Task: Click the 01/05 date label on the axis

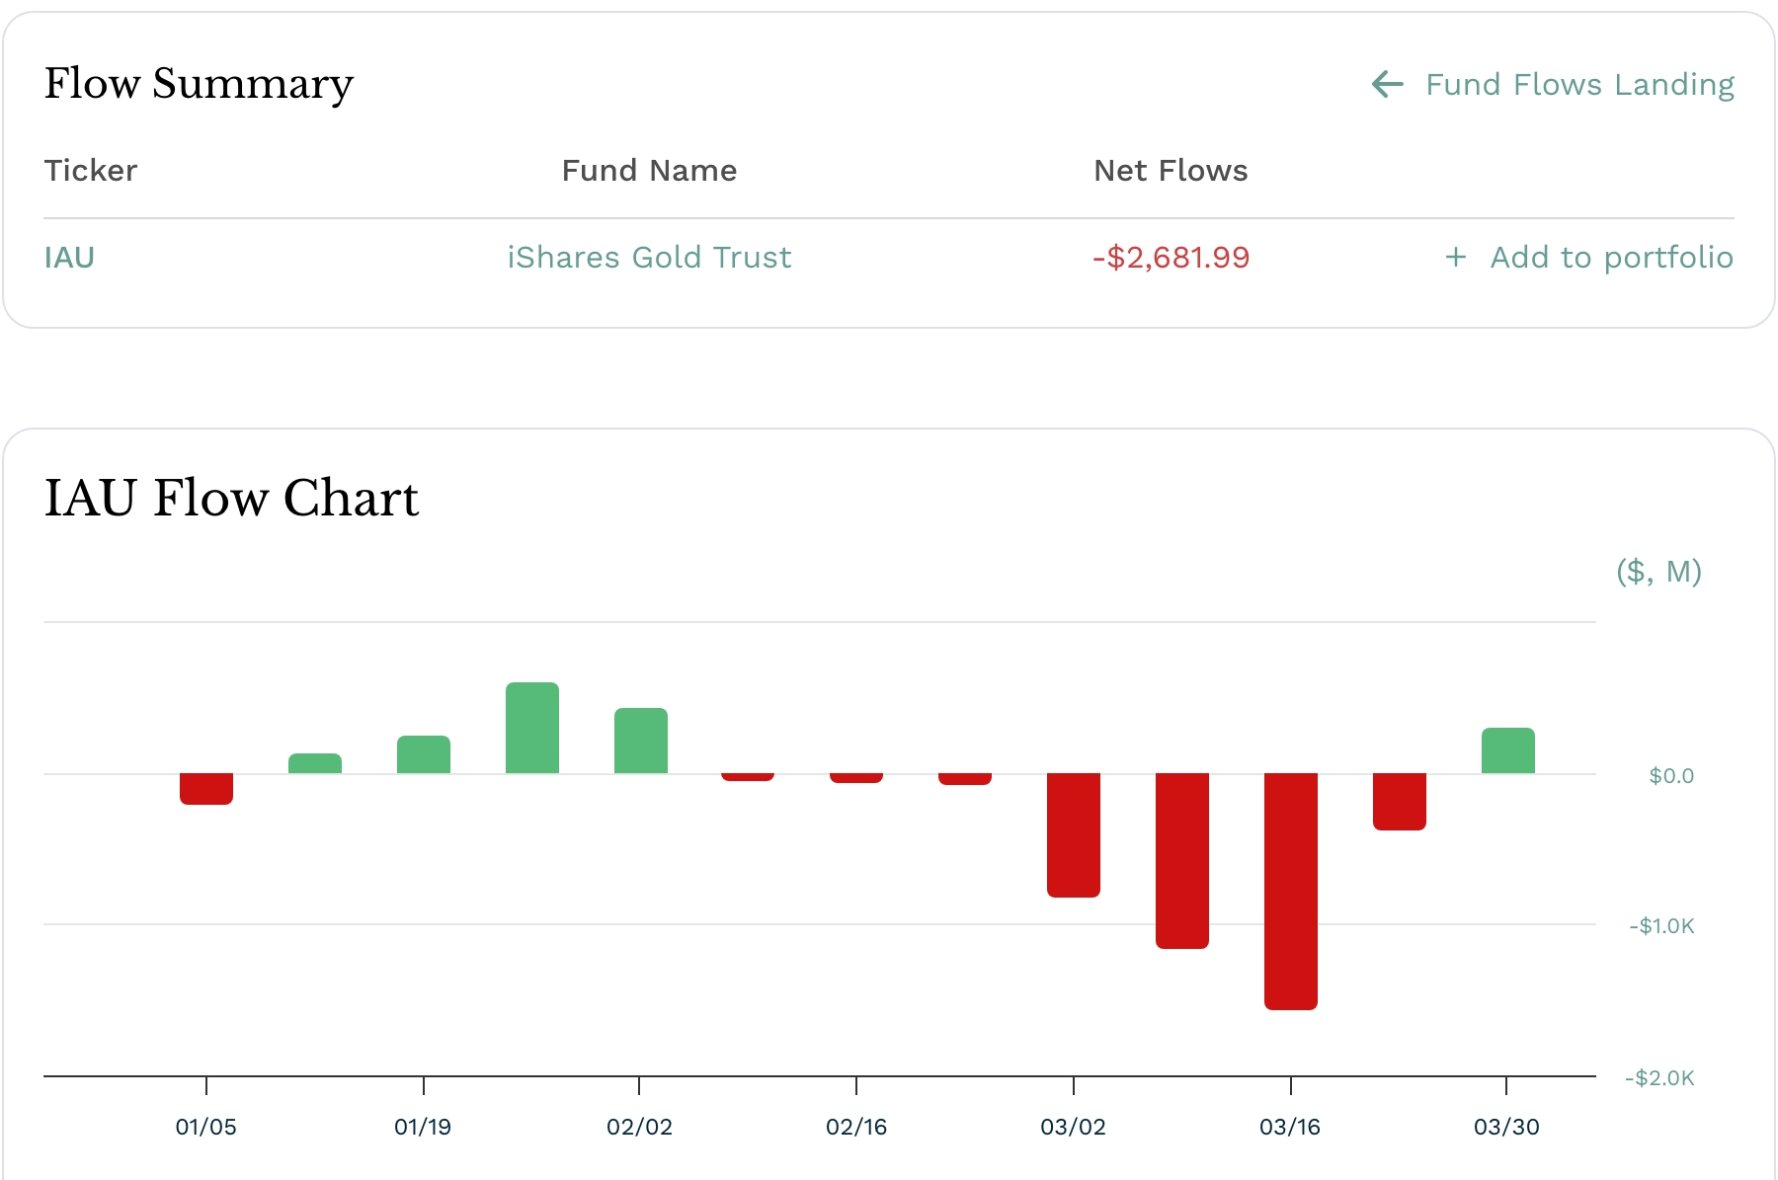Action: coord(205,1127)
